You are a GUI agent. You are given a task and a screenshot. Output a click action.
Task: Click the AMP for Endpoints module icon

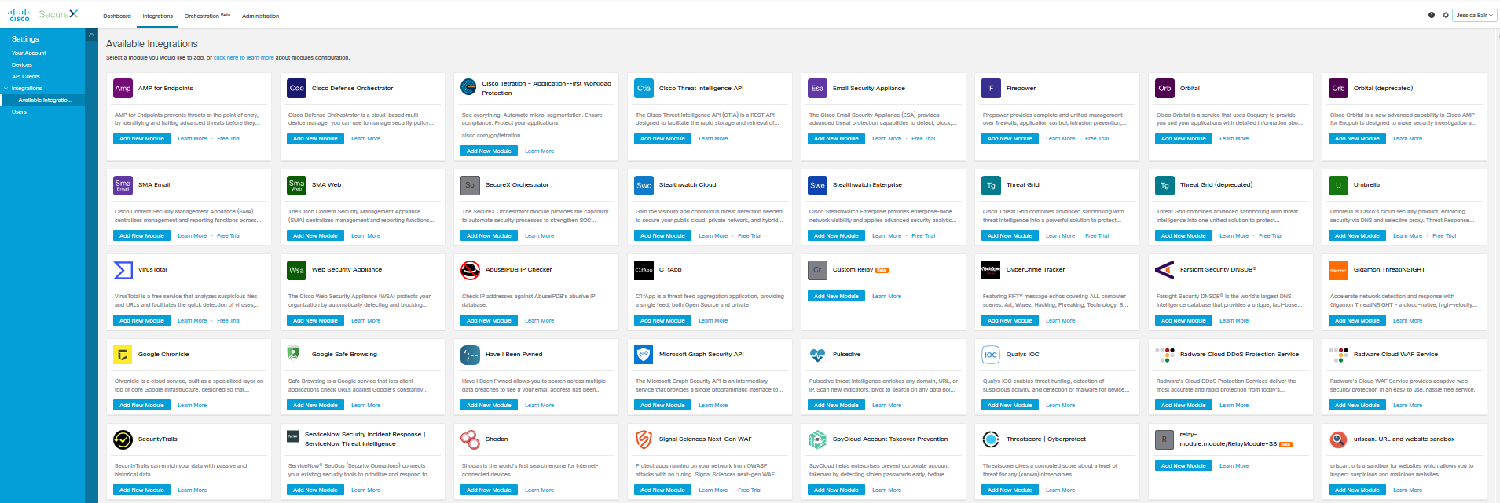pos(123,89)
